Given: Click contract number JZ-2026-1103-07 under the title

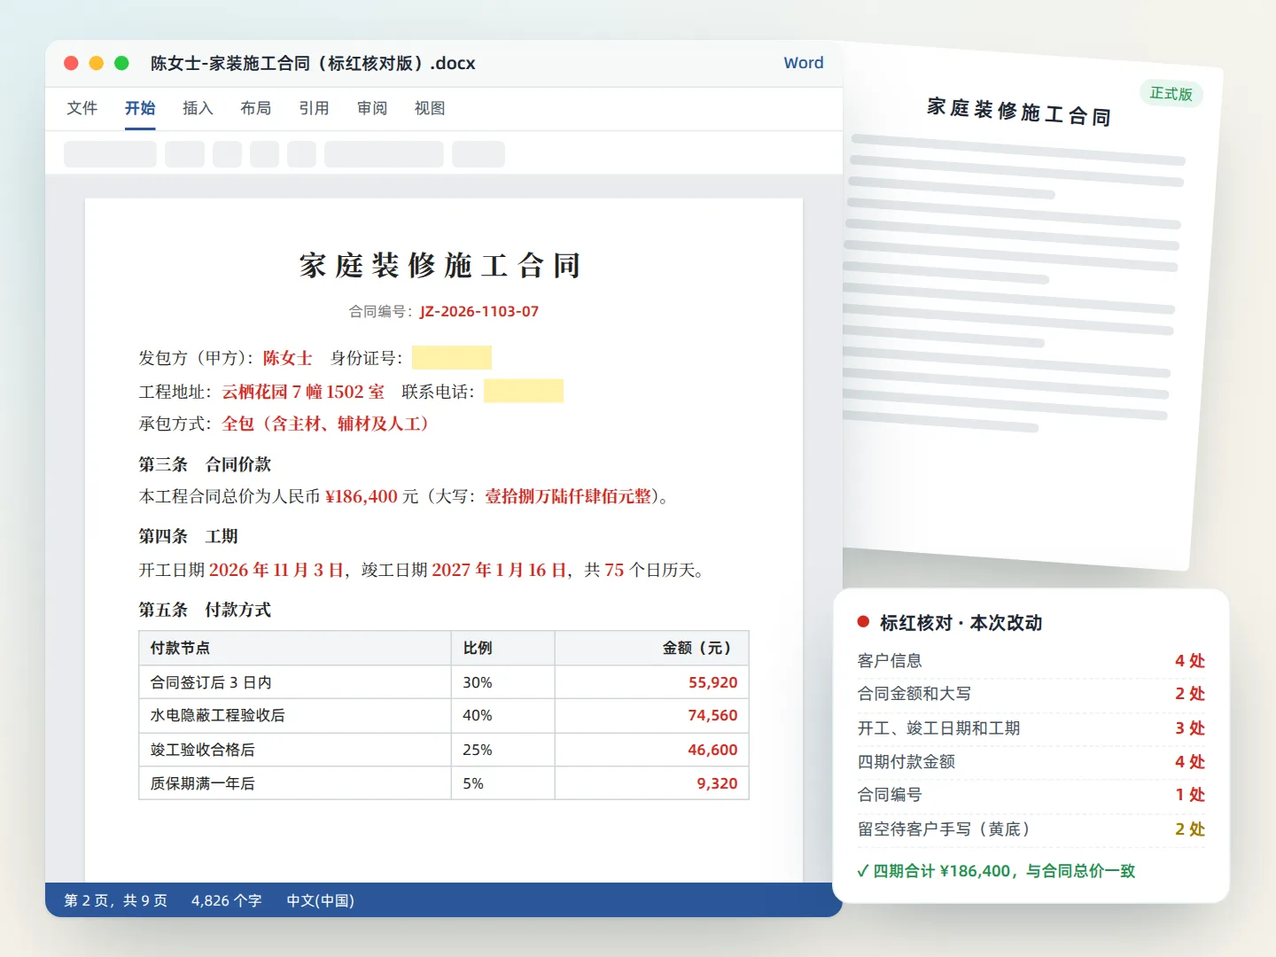Looking at the screenshot, I should click(x=479, y=311).
